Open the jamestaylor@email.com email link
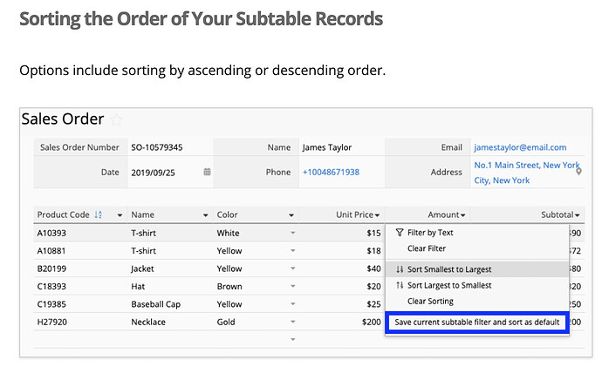 [x=520, y=147]
